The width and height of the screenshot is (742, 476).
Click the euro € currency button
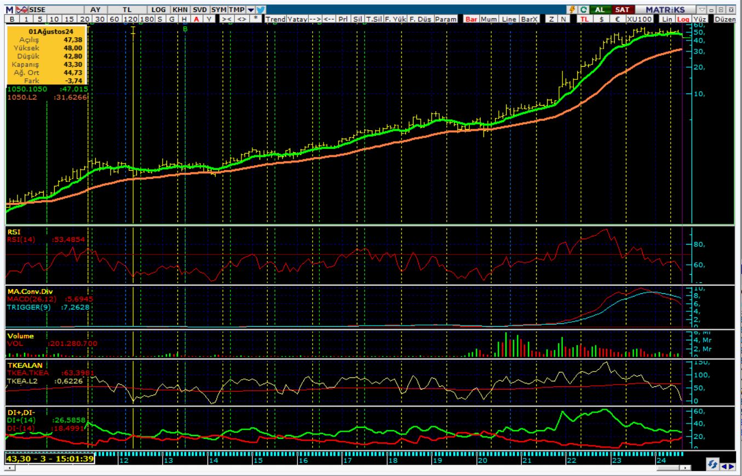coord(619,19)
